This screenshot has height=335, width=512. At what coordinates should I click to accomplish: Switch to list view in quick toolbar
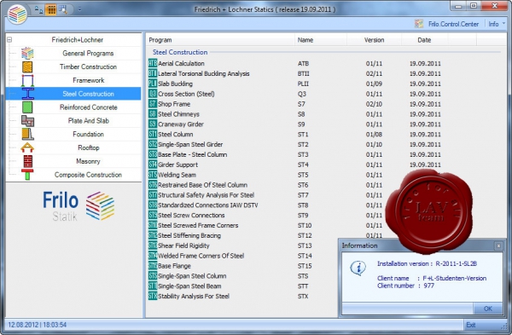[50, 9]
